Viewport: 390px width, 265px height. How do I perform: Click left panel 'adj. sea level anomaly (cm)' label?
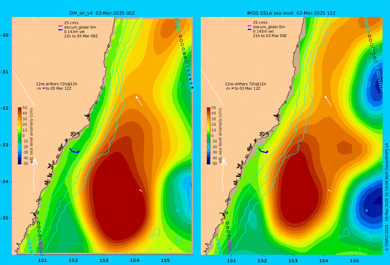point(31,136)
